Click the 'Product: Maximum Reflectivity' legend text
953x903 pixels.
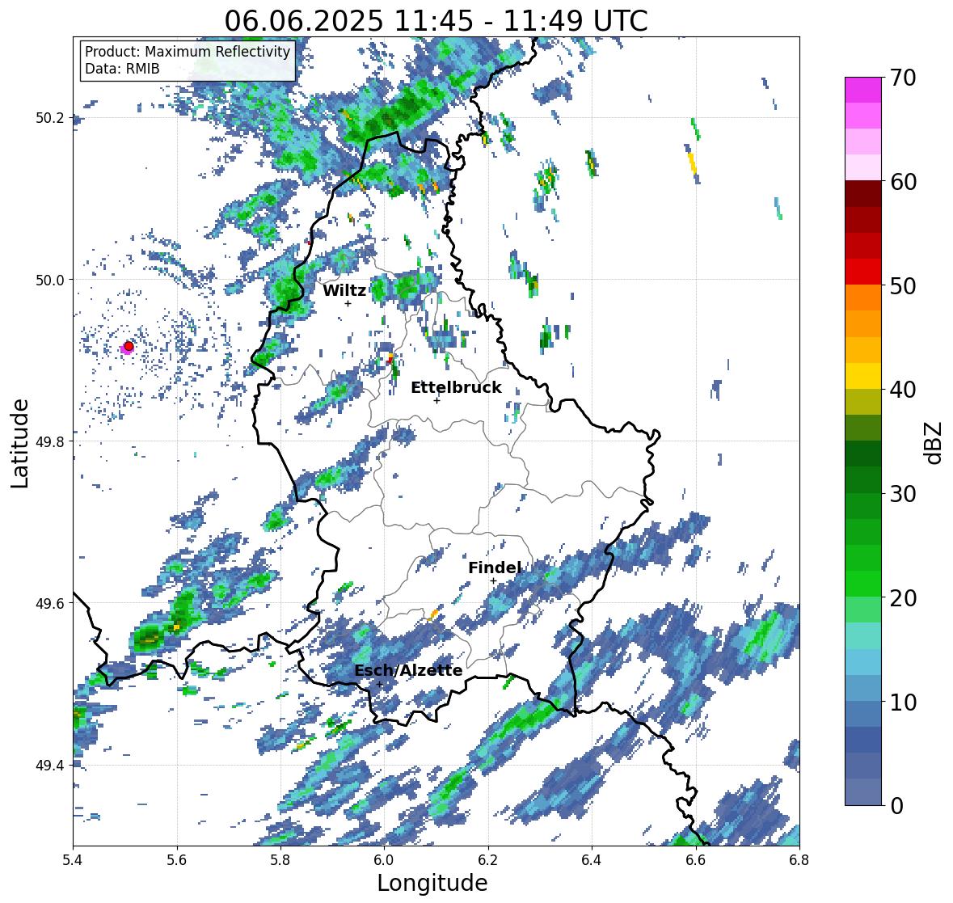point(188,52)
